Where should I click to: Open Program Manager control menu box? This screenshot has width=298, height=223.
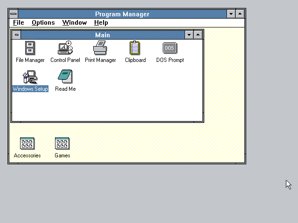[x=14, y=14]
